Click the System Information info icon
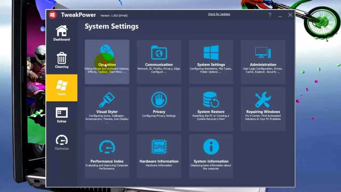Image resolution: width=341 pixels, height=192 pixels. tap(211, 147)
